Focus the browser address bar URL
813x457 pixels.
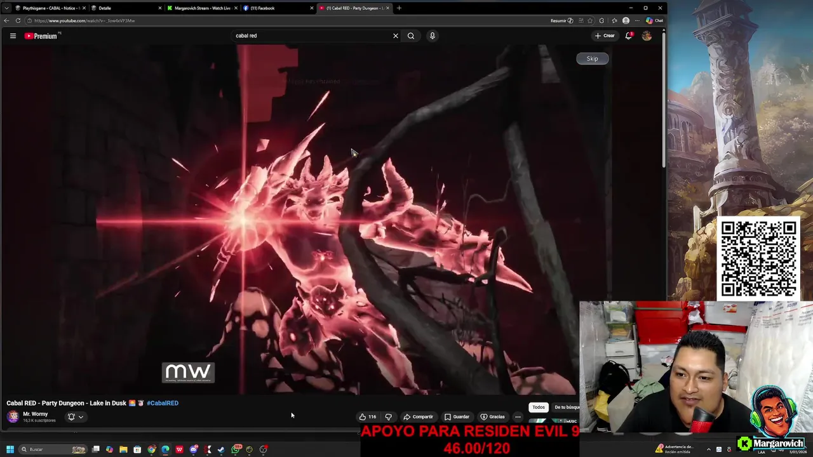tap(84, 20)
